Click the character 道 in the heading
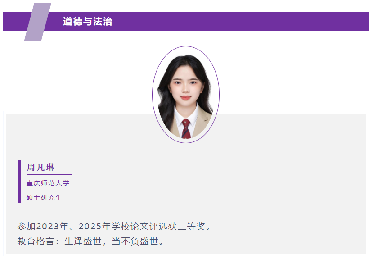The width and height of the screenshot is (373, 260). click(67, 22)
